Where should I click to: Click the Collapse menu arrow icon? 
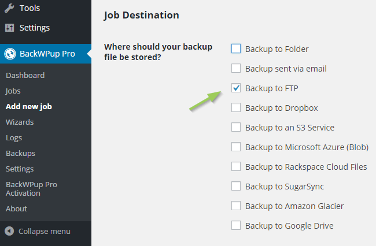[x=9, y=231]
